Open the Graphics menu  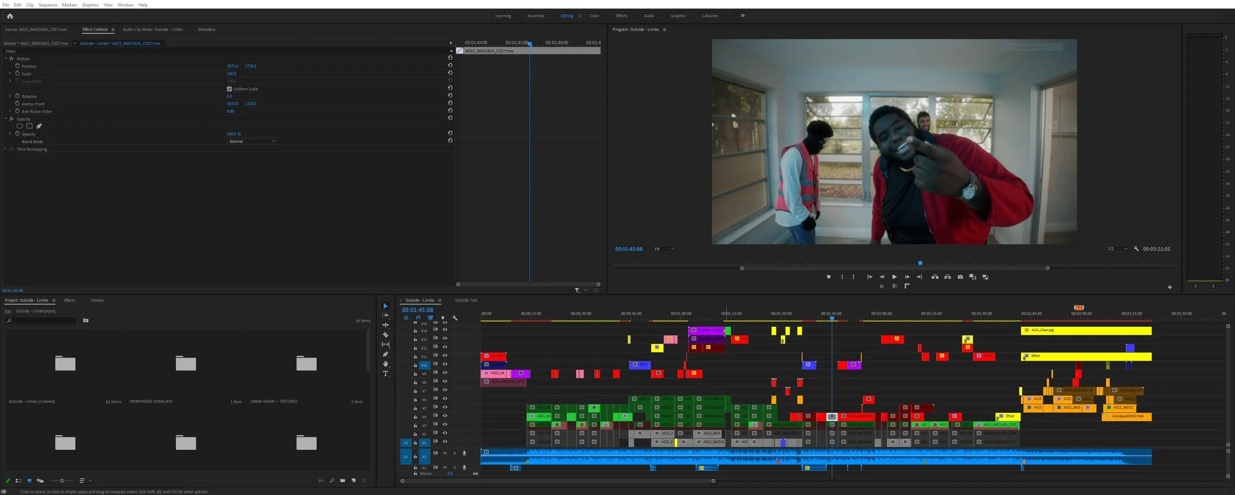(x=90, y=4)
